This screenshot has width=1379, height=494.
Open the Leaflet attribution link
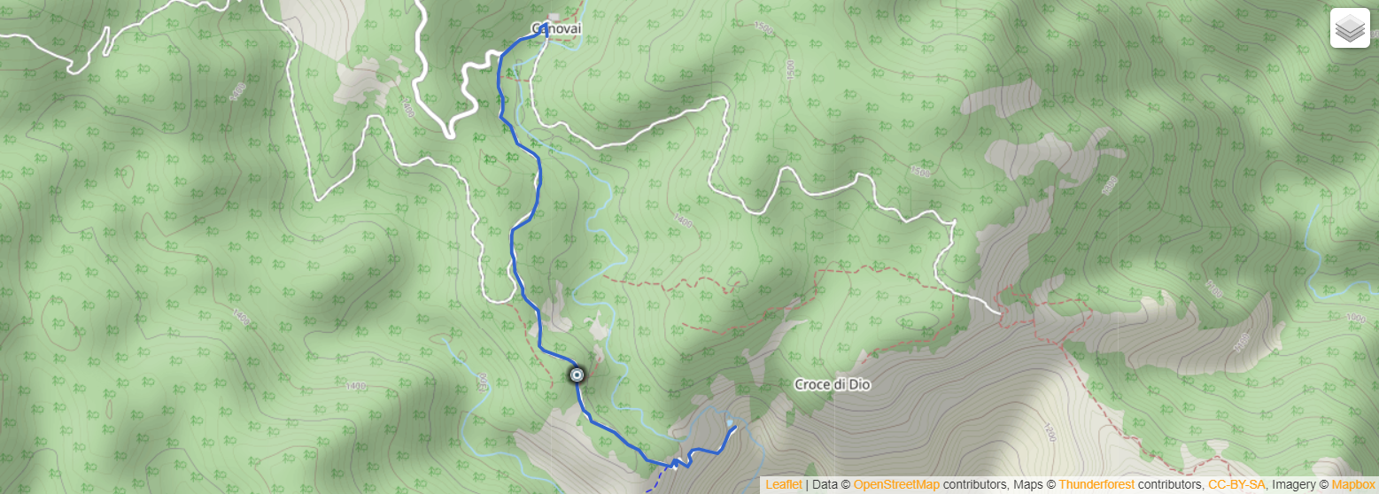(784, 484)
